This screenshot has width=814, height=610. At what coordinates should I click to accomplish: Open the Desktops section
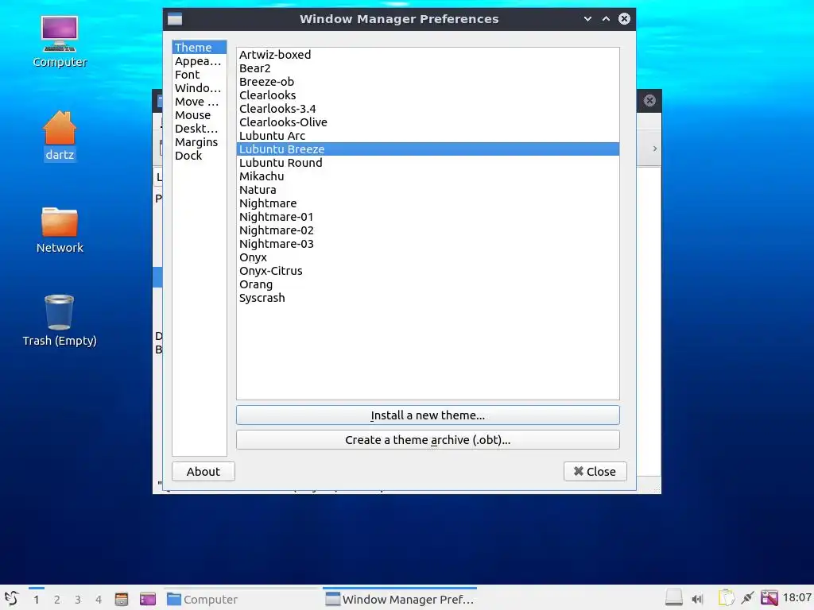coord(200,128)
